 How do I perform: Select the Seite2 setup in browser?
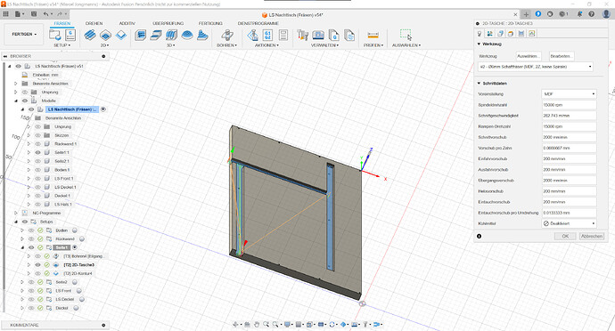tap(61, 282)
